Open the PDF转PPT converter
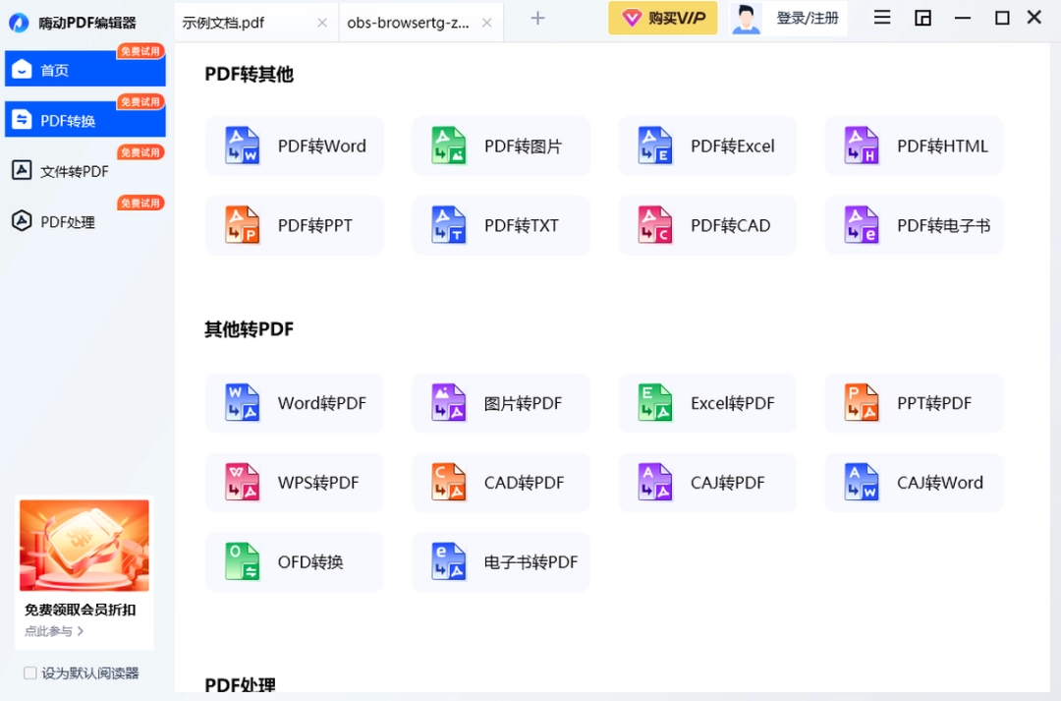 click(294, 225)
